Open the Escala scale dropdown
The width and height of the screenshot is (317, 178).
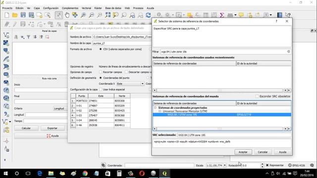pyautogui.click(x=224, y=165)
